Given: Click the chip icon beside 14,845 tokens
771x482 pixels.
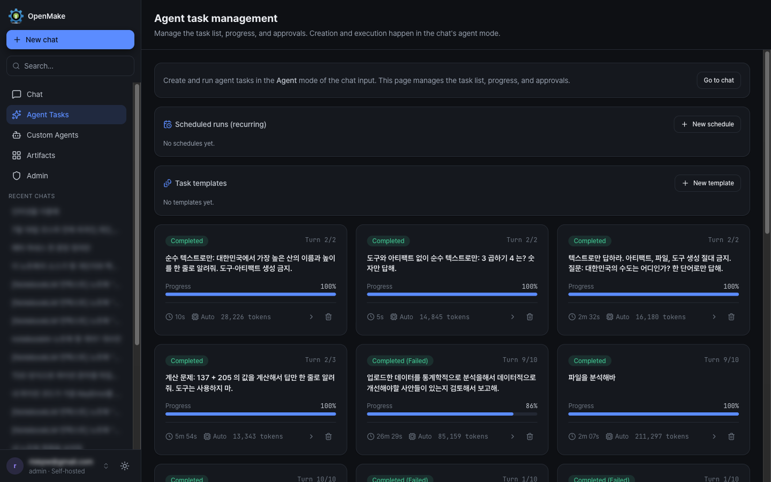Looking at the screenshot, I should coord(394,317).
